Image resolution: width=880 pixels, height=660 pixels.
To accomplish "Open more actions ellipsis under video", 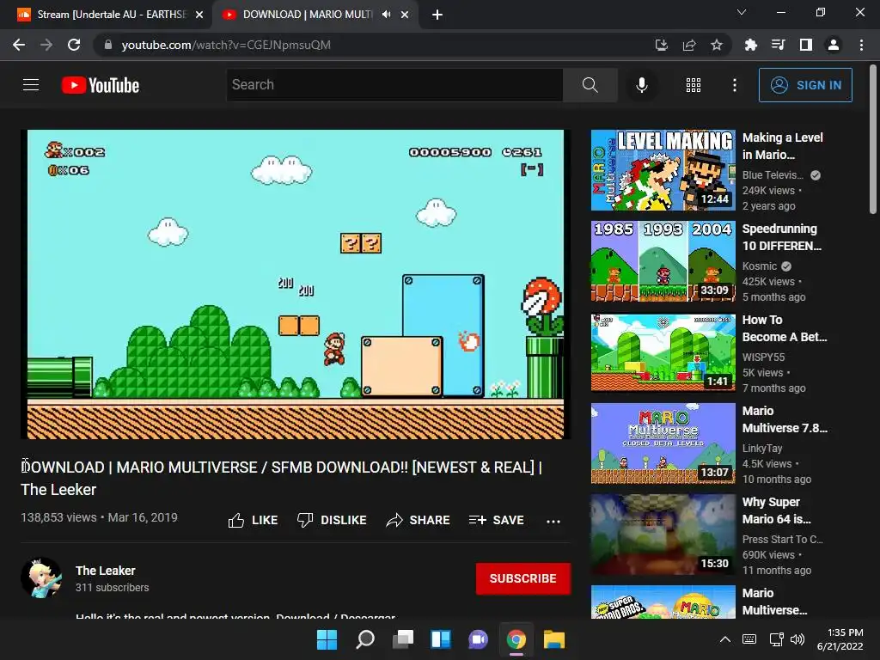I will coord(553,521).
